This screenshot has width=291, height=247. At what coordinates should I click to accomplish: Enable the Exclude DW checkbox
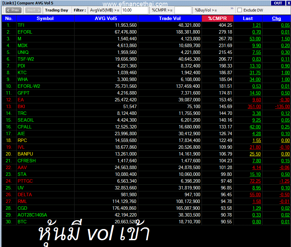tap(240, 10)
